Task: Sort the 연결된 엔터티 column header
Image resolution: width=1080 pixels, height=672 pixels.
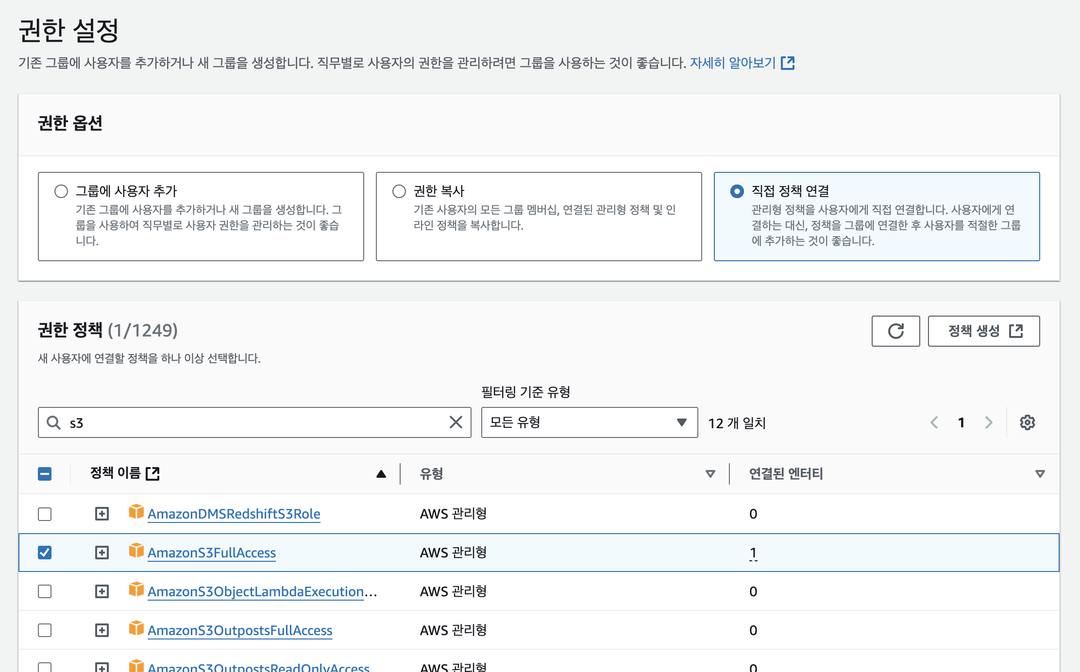Action: (x=1040, y=474)
